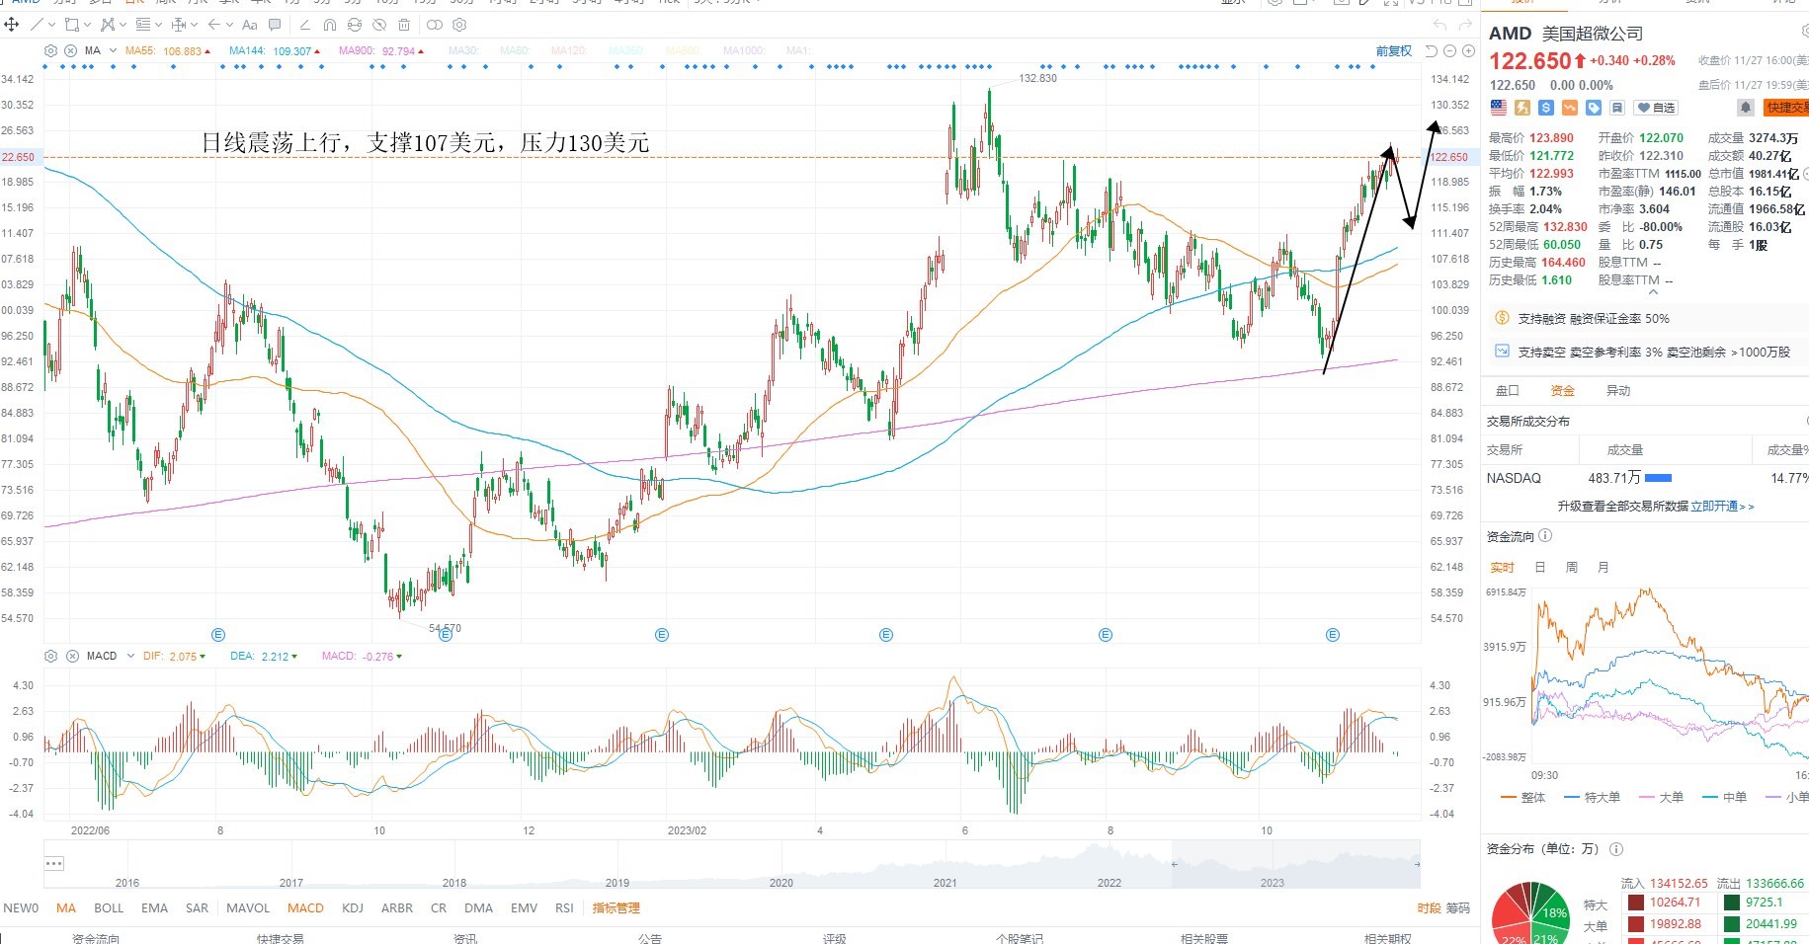The width and height of the screenshot is (1809, 944).
Task: Click the chart history range slider window
Action: point(1295,864)
